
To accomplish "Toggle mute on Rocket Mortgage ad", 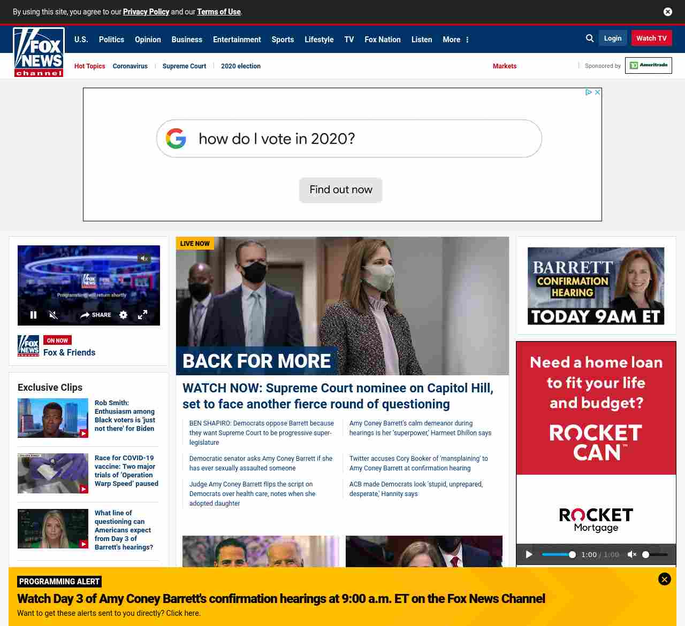I will click(631, 554).
